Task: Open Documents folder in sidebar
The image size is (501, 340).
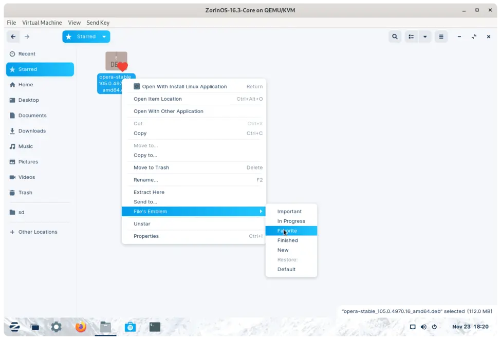Action: click(x=40, y=115)
